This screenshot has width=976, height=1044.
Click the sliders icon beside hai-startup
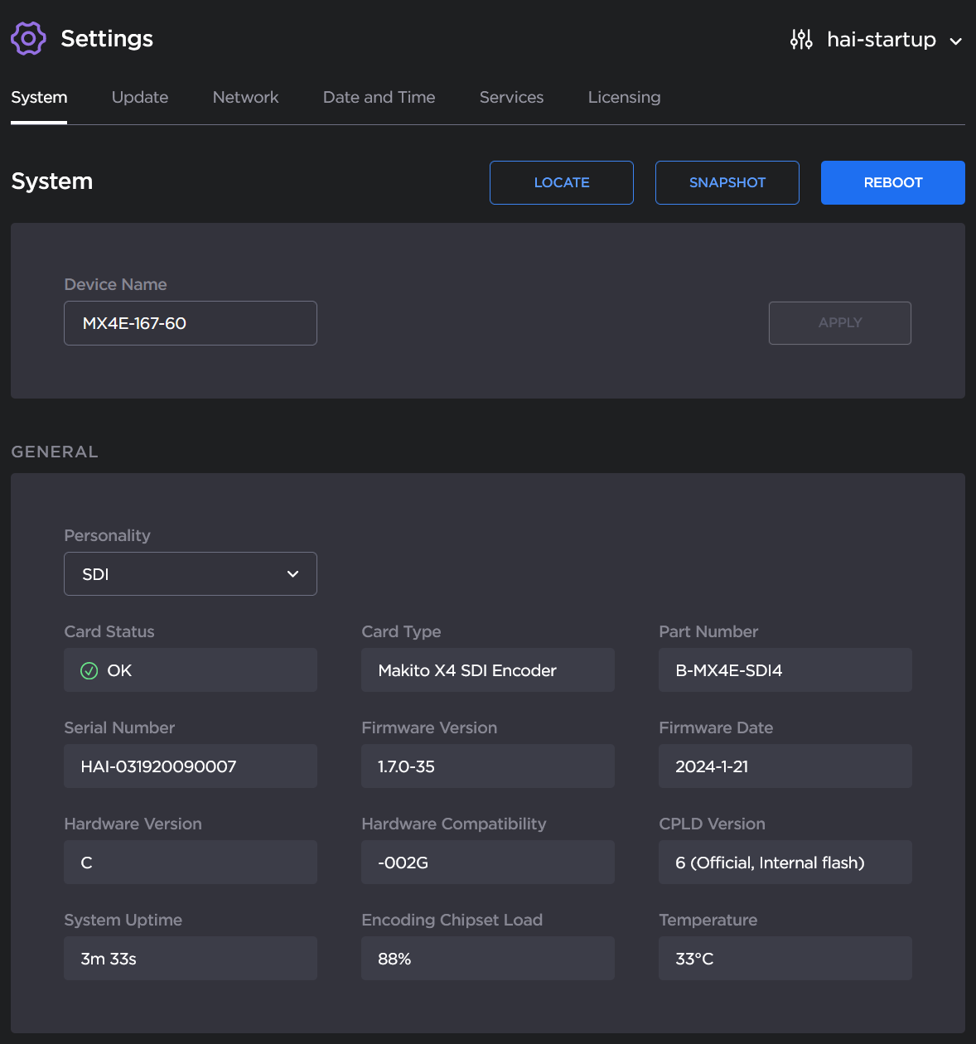[800, 38]
